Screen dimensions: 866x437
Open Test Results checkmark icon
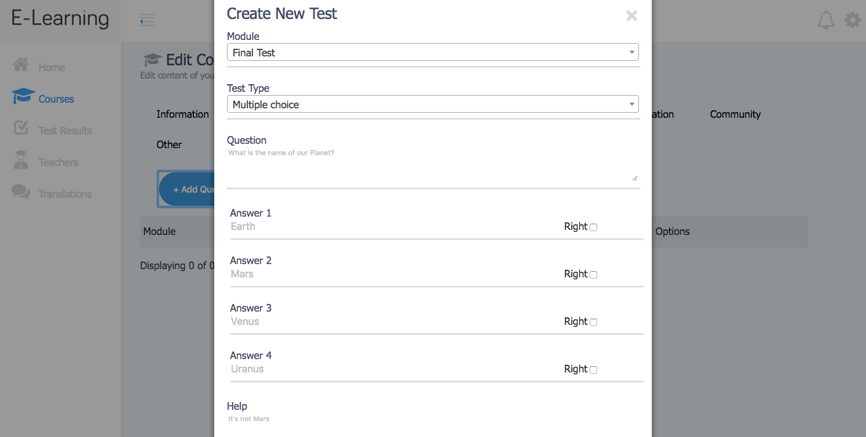(x=21, y=128)
